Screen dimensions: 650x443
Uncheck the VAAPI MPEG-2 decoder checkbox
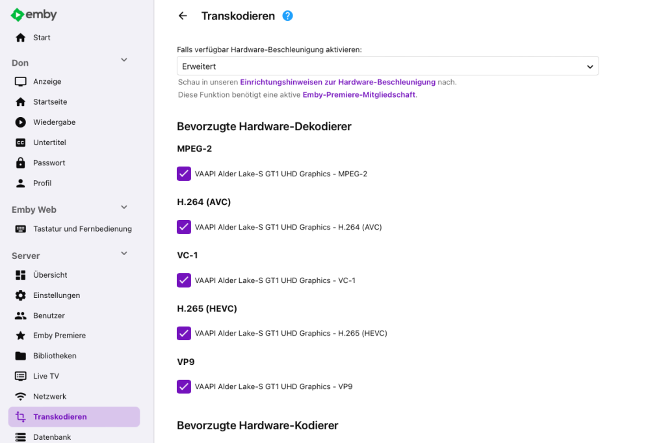click(x=184, y=174)
